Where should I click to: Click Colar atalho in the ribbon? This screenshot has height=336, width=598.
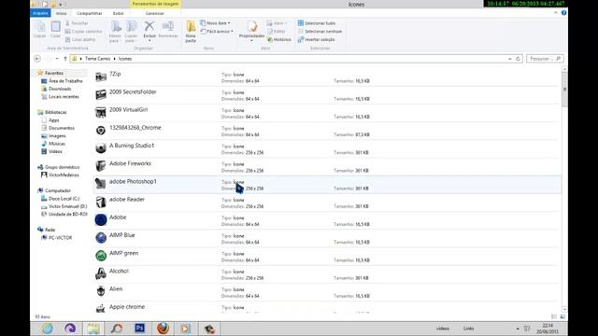[x=80, y=39]
